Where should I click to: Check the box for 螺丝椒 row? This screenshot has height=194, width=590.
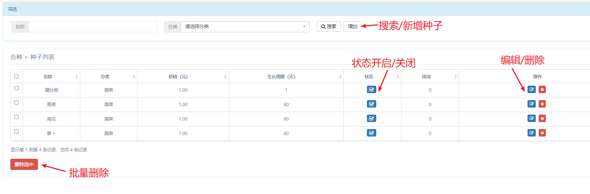tap(16, 88)
